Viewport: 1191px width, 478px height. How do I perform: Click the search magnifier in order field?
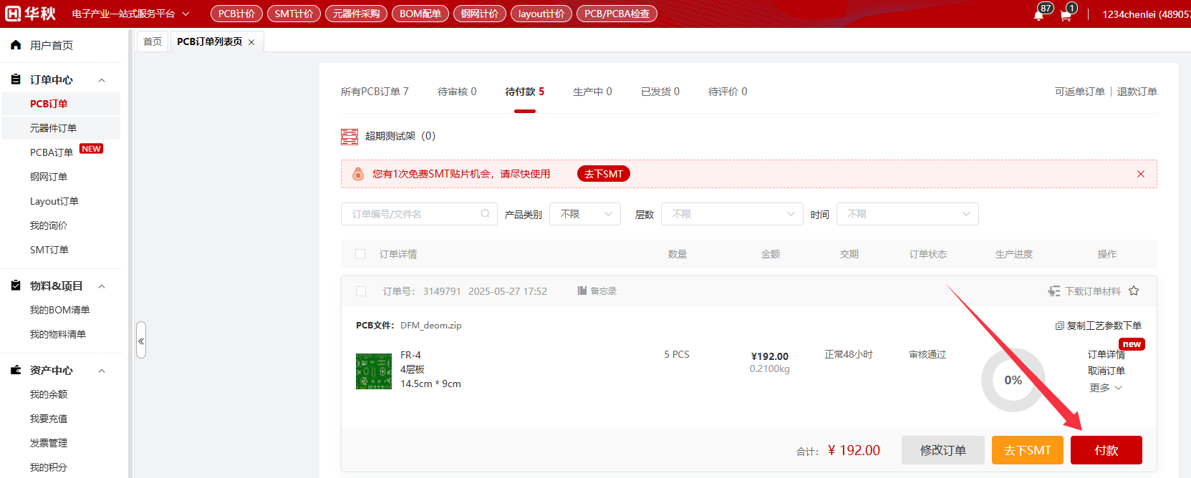pos(485,214)
